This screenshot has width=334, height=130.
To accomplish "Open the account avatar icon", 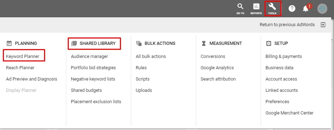I will [322, 9].
